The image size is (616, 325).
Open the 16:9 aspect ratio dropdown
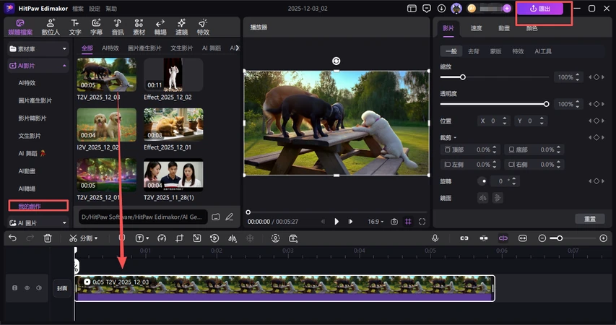point(375,222)
